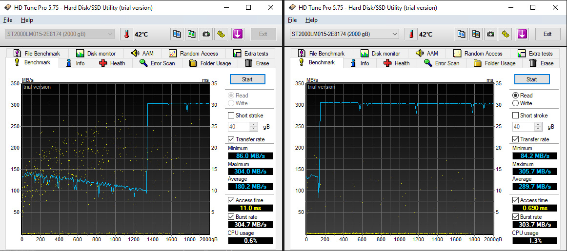The image size is (567, 251).
Task: Click purple download arrow icon in right window
Action: pyautogui.click(x=522, y=34)
